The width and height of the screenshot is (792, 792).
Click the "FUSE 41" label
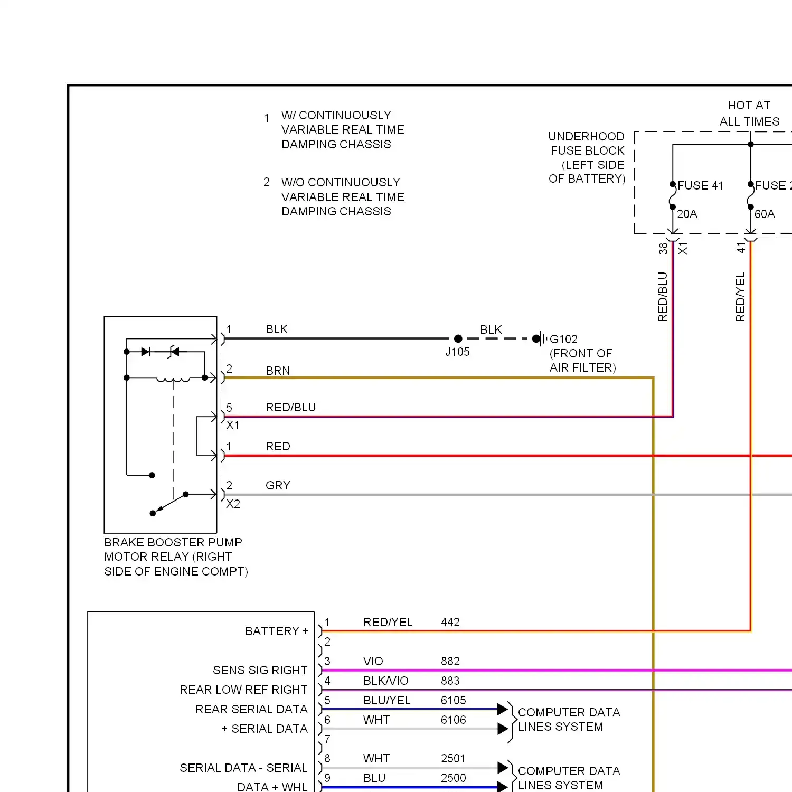(700, 186)
